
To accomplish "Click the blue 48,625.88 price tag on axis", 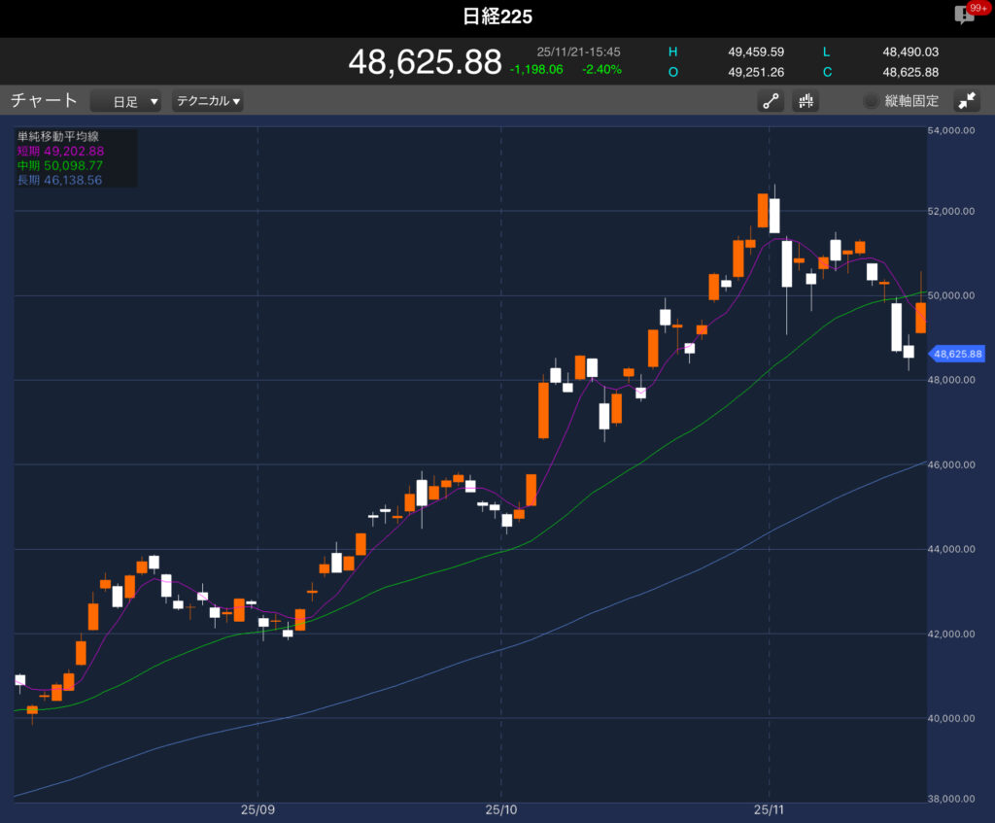I will click(x=957, y=355).
